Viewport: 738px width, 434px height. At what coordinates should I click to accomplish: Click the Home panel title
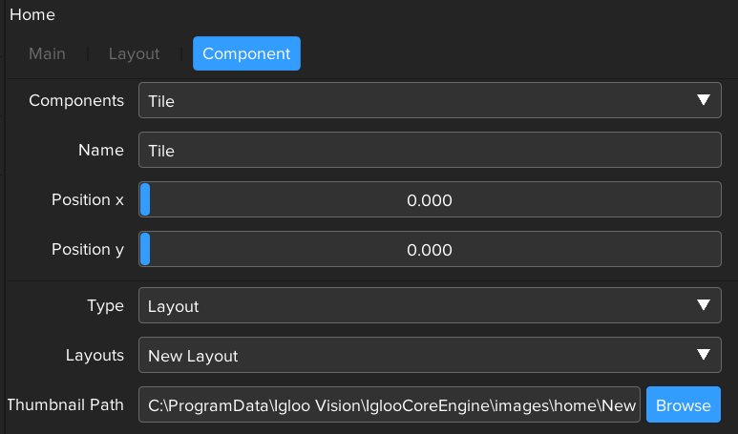(x=32, y=15)
